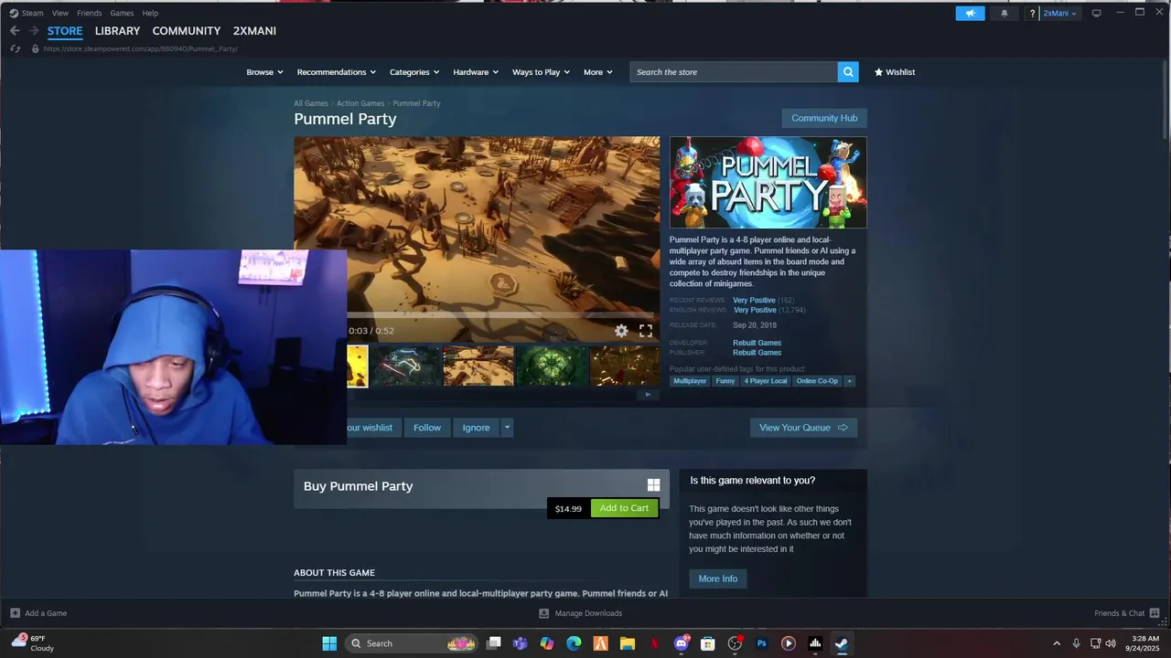This screenshot has width=1171, height=658.
Task: Reload the store page
Action: click(x=15, y=48)
